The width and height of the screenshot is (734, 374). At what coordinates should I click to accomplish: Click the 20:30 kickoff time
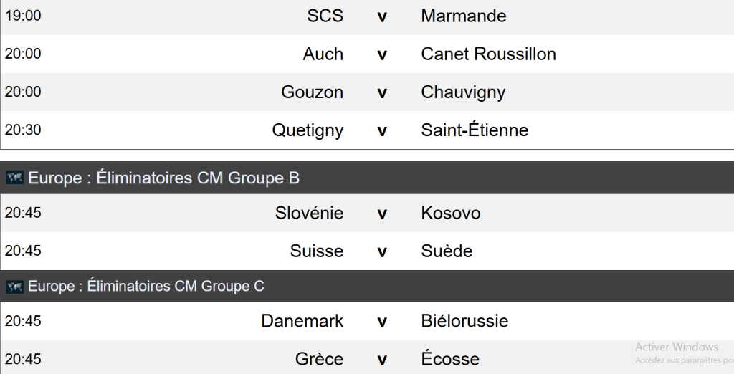coord(23,130)
